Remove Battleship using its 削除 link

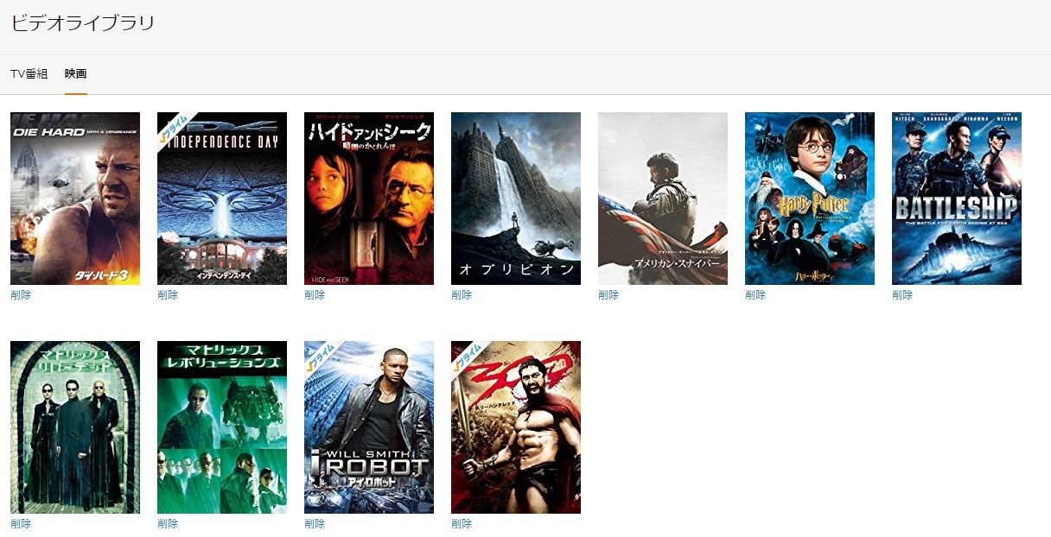click(902, 295)
